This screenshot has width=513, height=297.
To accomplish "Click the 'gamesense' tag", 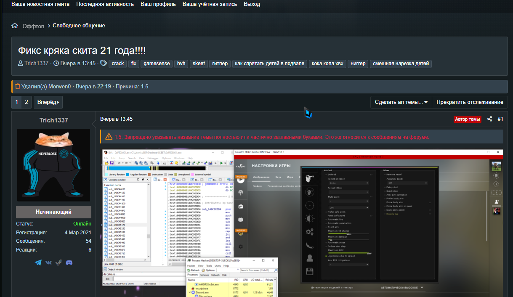I will pos(156,64).
